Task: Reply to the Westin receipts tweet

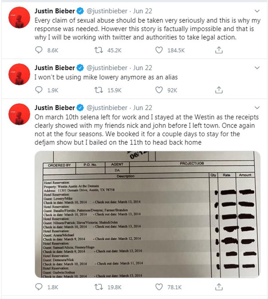Action: pos(38,287)
